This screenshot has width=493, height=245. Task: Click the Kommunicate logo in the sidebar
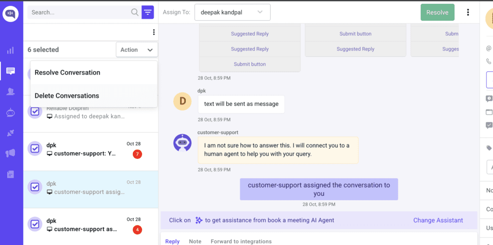pos(11,14)
